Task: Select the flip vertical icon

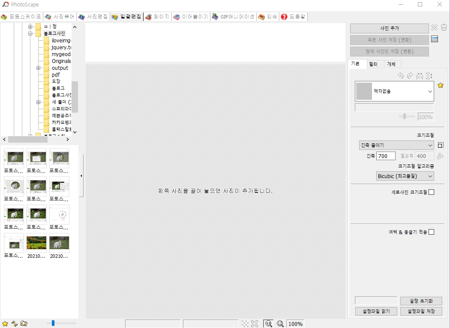Action: (429, 75)
